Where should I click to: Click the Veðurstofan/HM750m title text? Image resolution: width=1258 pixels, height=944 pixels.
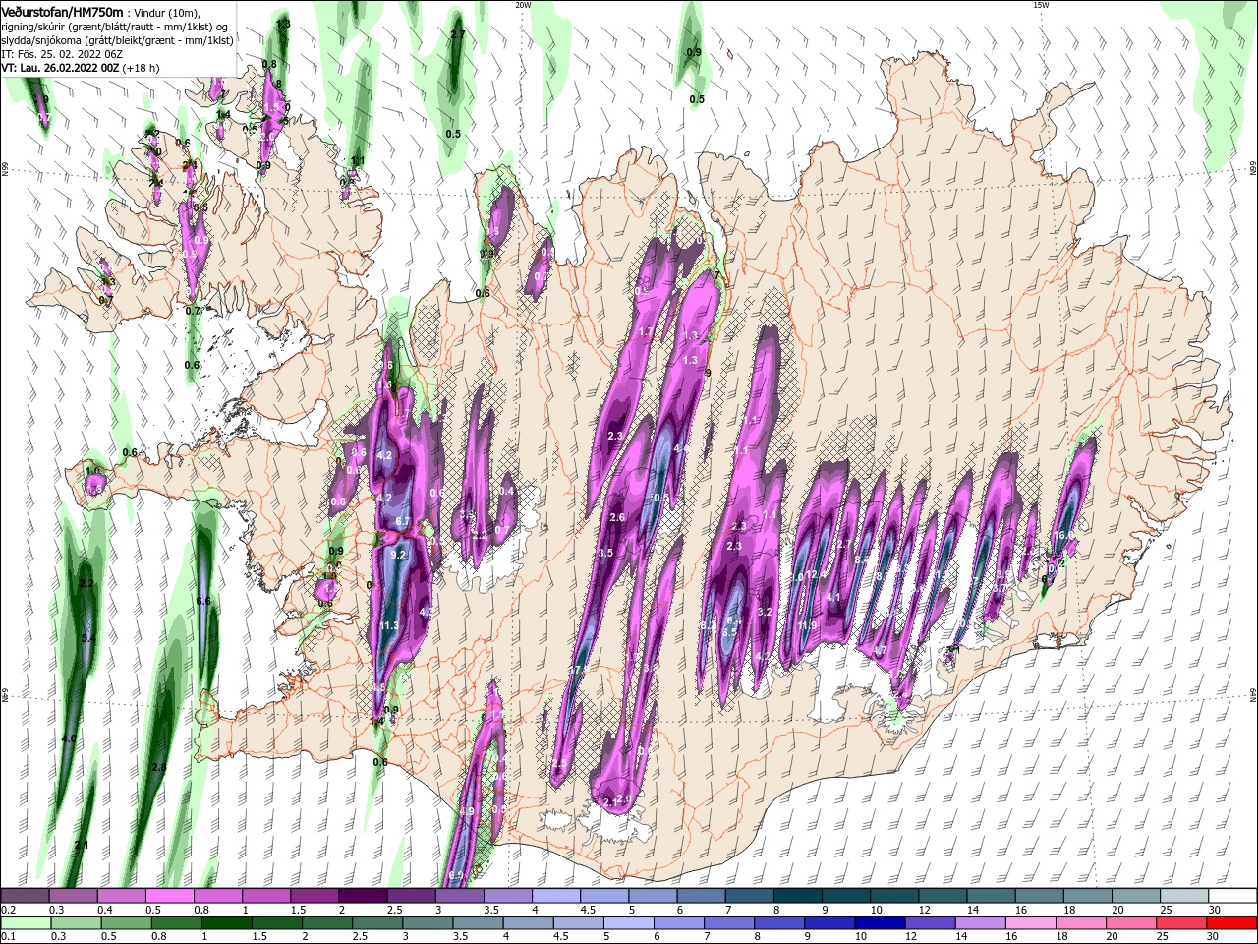click(x=62, y=11)
